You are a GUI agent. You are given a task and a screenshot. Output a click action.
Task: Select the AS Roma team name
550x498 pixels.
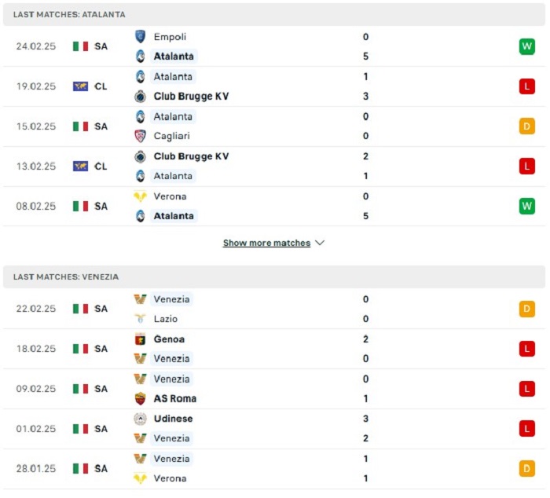[175, 398]
